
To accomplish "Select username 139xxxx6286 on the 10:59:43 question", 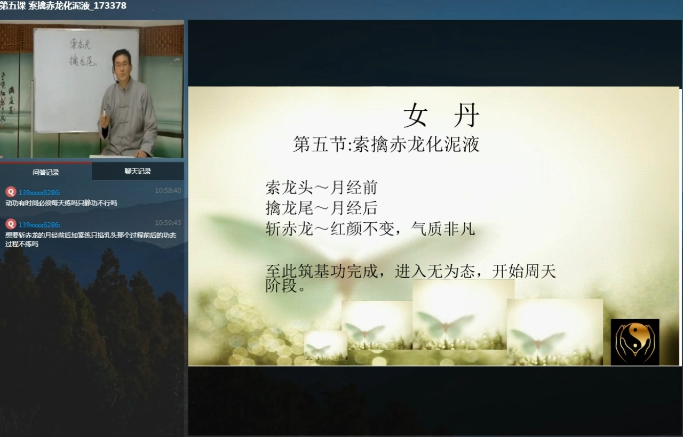I will pyautogui.click(x=39, y=225).
